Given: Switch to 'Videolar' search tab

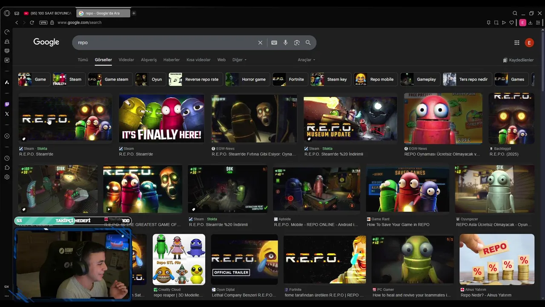Looking at the screenshot, I should (x=126, y=60).
